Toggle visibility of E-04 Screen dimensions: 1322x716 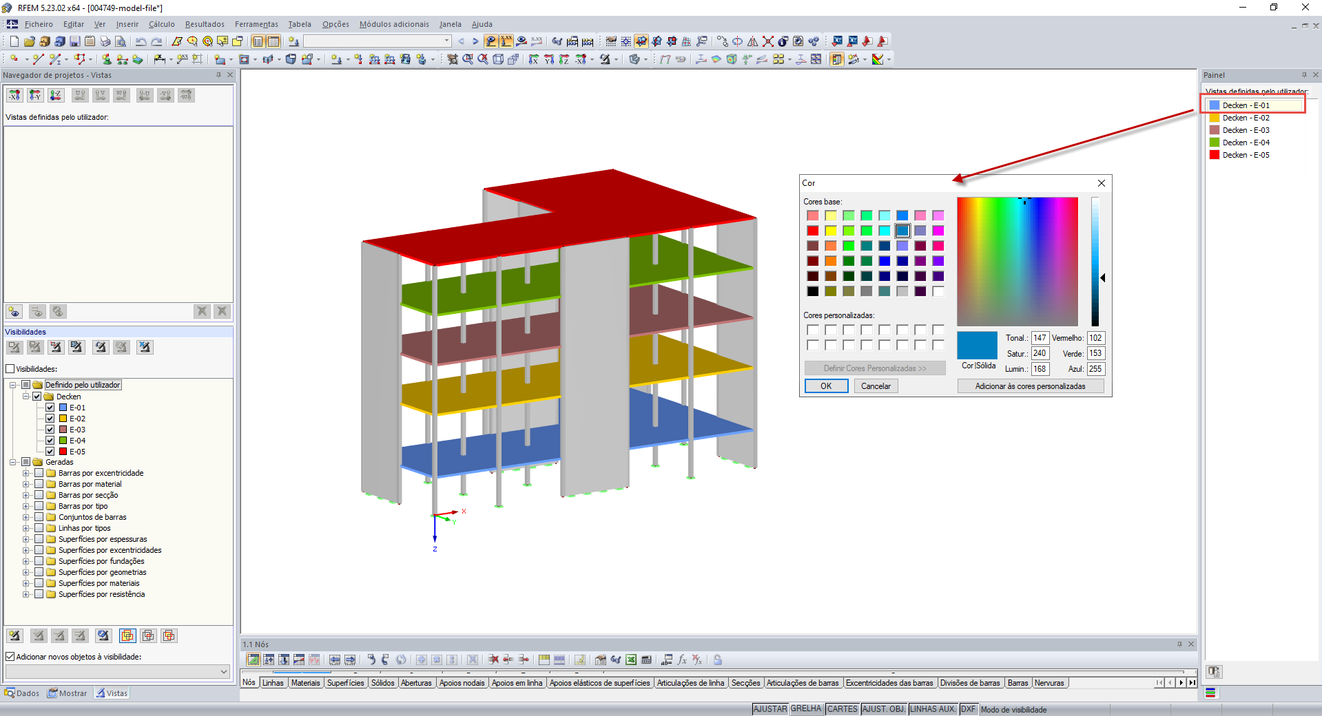50,441
